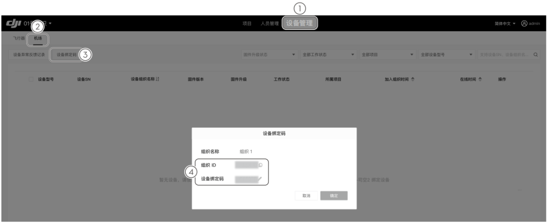Click the 固件版本 column header
Screen dimensions: 548x224
[196, 79]
